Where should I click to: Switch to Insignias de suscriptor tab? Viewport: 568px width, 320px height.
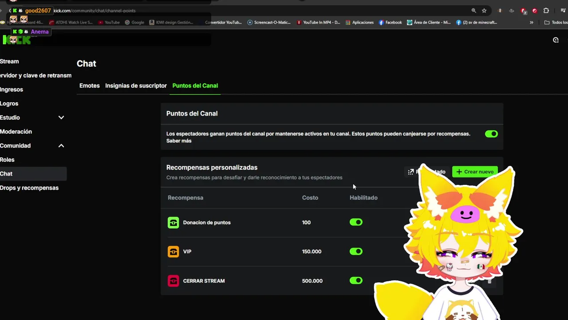tap(136, 85)
